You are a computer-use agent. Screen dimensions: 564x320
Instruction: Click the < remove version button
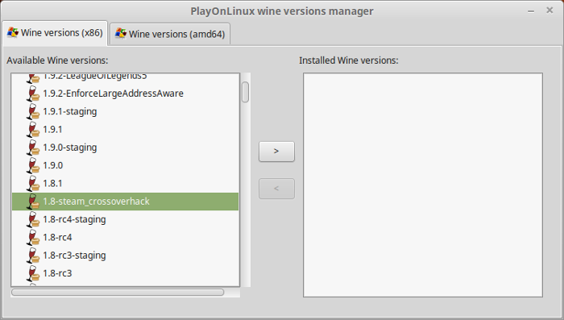(x=276, y=189)
